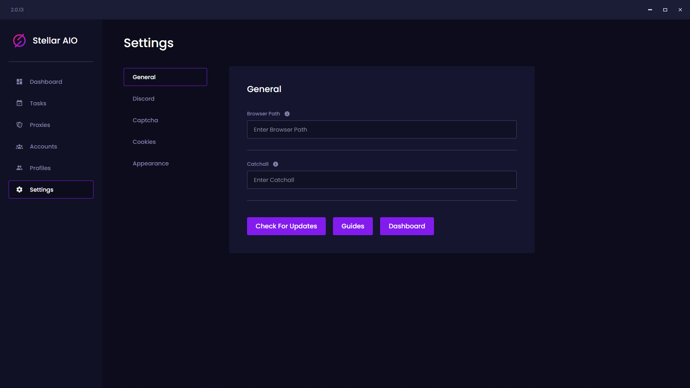Screen dimensions: 690x388
Task: Click the Profiles people icon in sidebar
Action: (19, 168)
